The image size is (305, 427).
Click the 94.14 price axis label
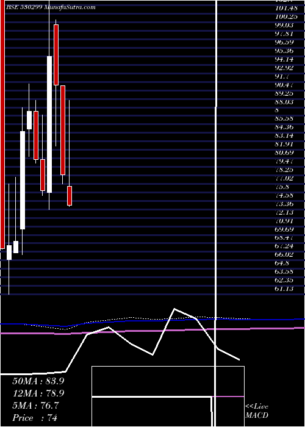284,59
